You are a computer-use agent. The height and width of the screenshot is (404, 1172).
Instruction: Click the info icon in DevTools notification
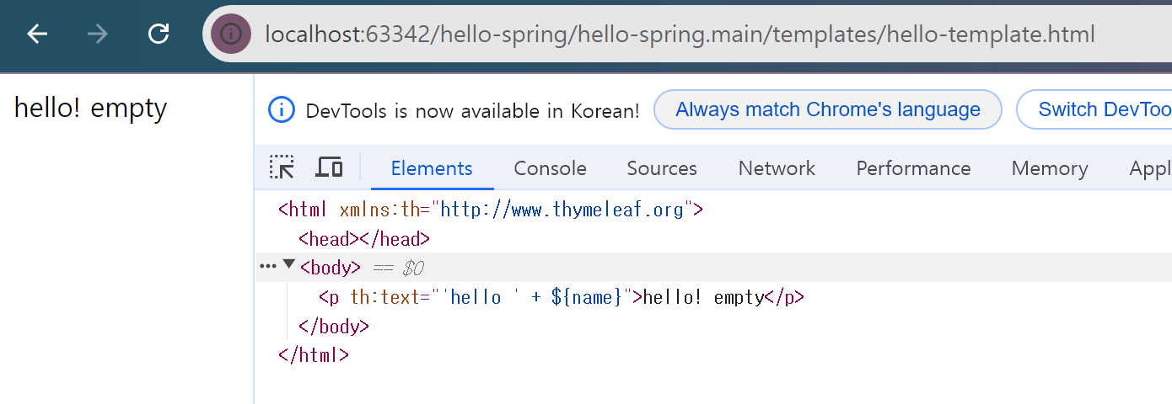tap(282, 109)
